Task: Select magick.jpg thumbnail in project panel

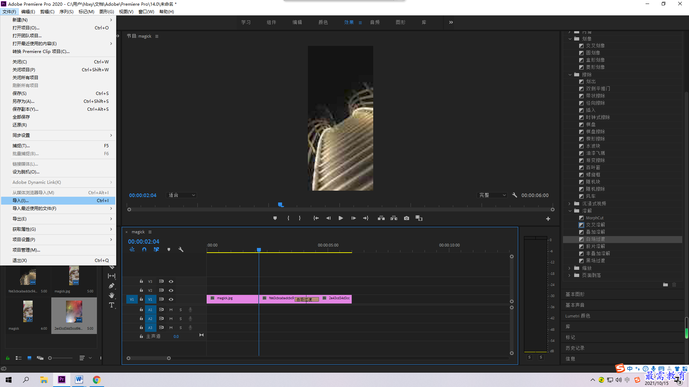Action: click(74, 276)
